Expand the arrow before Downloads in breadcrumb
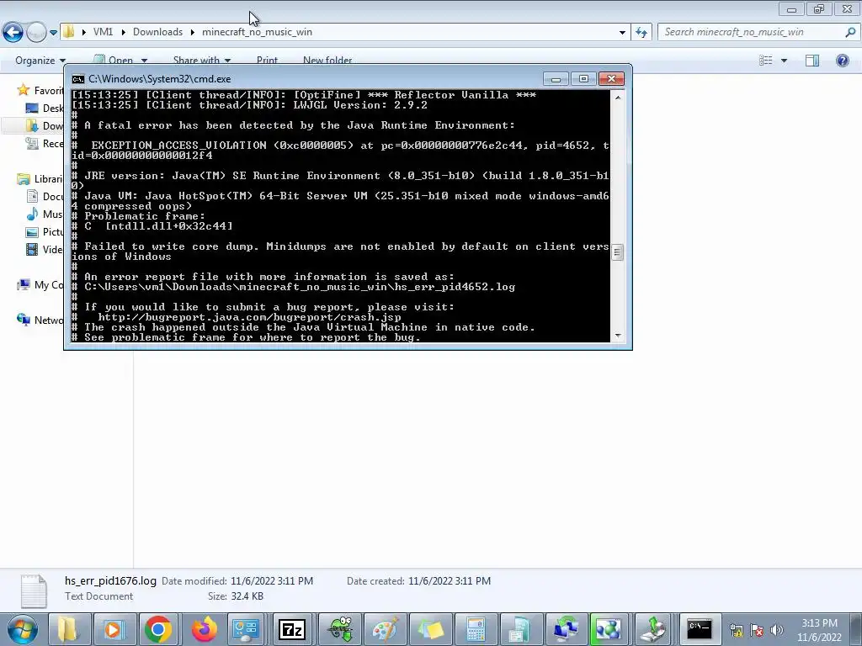 123,32
